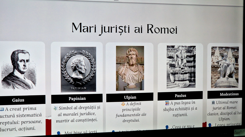Click the dove emoji in Papinian's description
The image size is (245, 137).
pyautogui.click(x=55, y=108)
